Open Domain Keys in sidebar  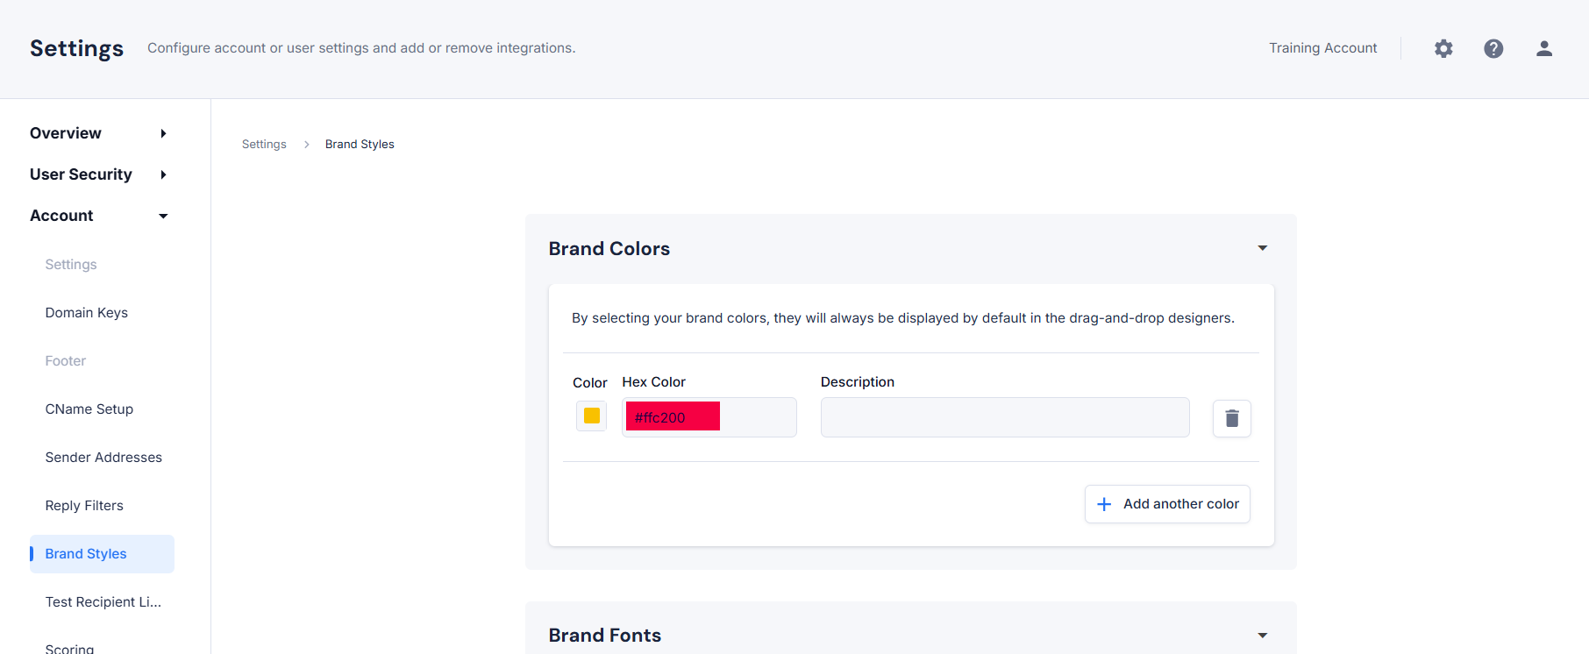pyautogui.click(x=86, y=313)
